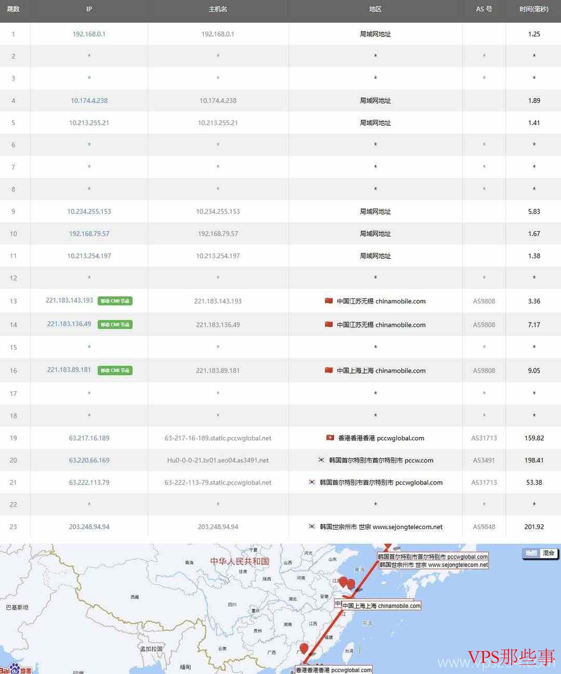Click the China flag beside 中国上海上海
The image size is (561, 674).
coord(328,370)
